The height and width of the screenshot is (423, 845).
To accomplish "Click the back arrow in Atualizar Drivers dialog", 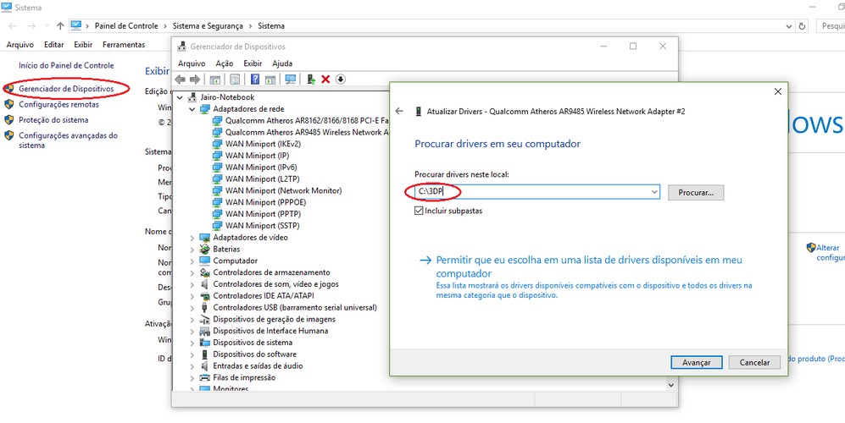I will tap(399, 111).
